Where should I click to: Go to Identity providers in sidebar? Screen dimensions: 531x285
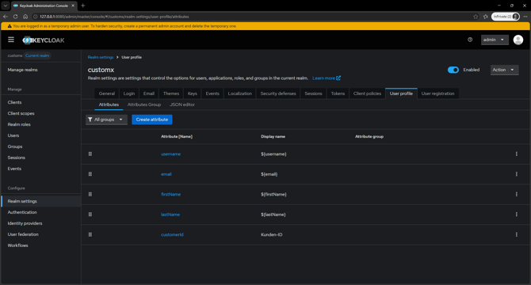pos(25,223)
